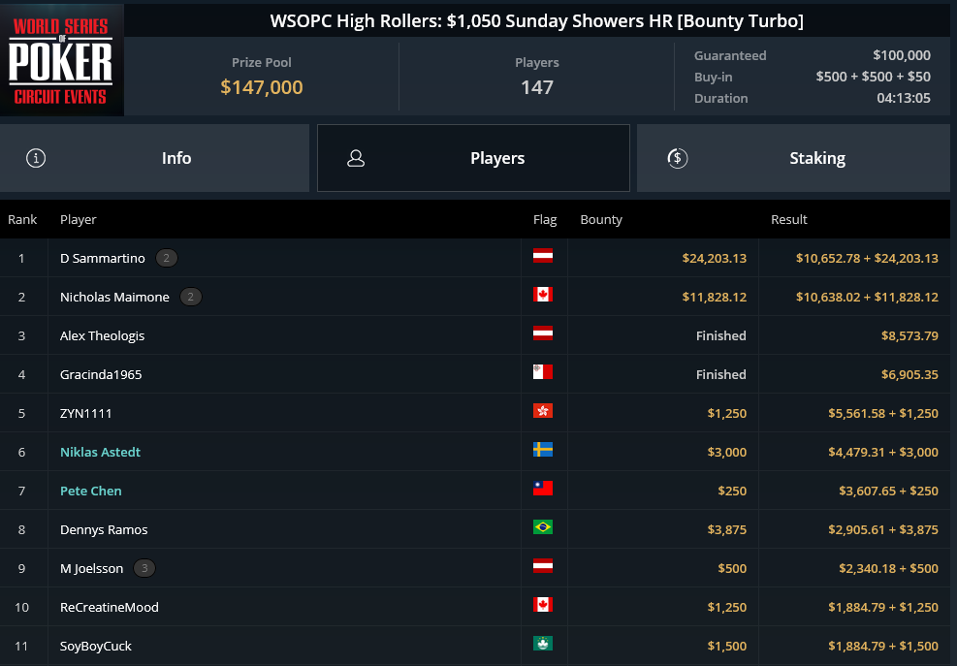Select player D Sammartino

click(103, 258)
